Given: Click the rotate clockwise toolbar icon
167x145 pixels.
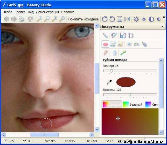Looking at the screenshot, I should (x=105, y=19).
